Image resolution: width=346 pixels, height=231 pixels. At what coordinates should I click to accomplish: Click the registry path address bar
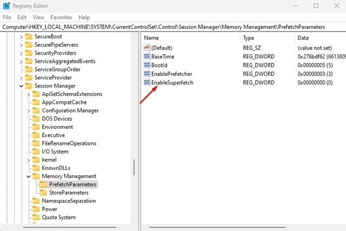pos(173,27)
